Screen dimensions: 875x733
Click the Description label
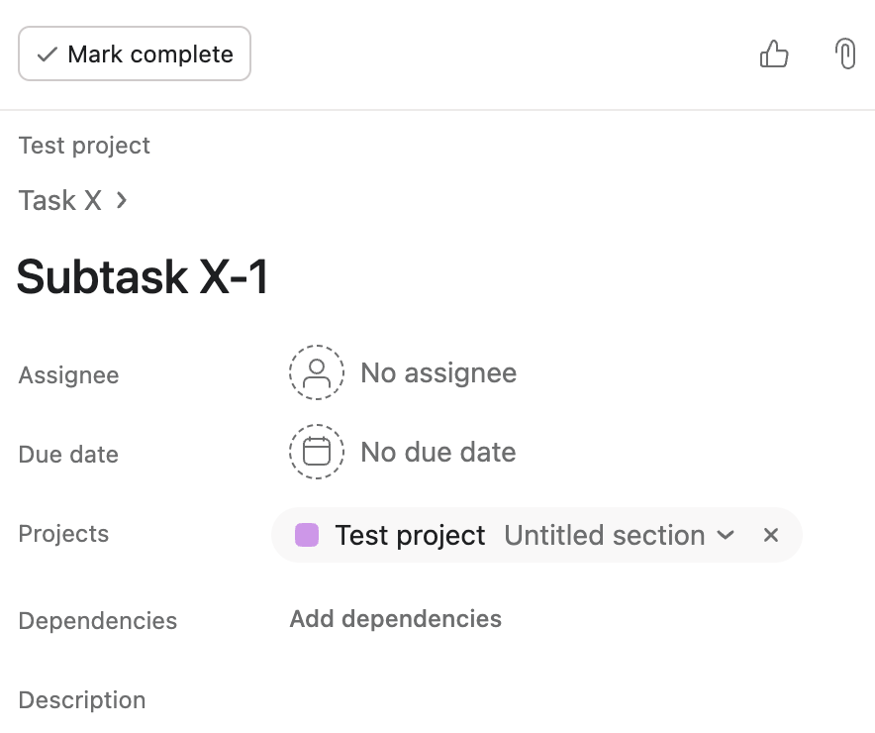click(x=82, y=699)
